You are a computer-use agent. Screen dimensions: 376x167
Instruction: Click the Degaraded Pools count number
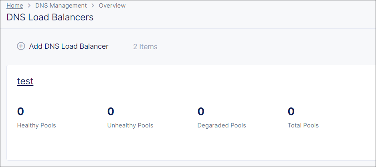tap(201, 111)
